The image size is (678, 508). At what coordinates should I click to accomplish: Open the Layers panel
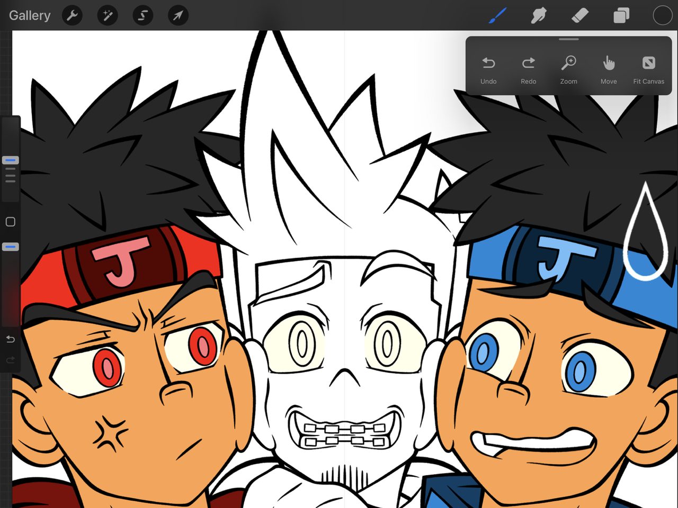pyautogui.click(x=621, y=15)
